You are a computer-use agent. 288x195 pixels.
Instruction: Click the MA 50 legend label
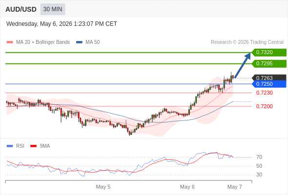click(93, 42)
